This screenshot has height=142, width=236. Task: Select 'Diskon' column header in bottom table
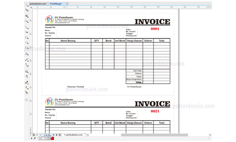point(148,123)
